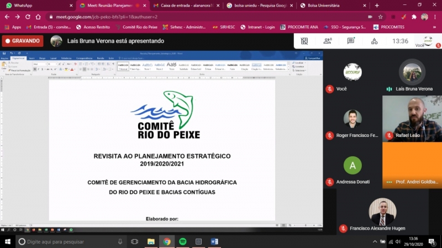Screen dimensions: 442x248
Task: Click the mute icon beside Francisco Alexandre Hugen
Action: (343, 229)
